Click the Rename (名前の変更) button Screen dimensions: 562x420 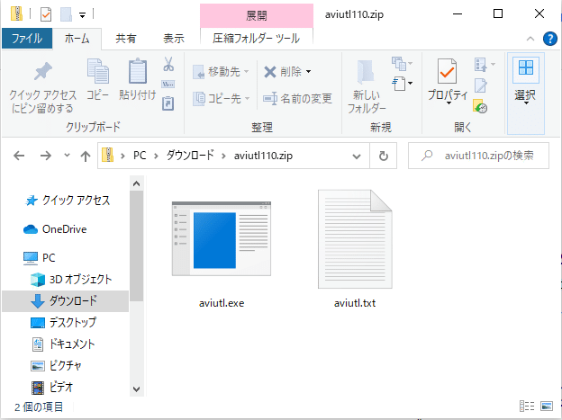(297, 98)
